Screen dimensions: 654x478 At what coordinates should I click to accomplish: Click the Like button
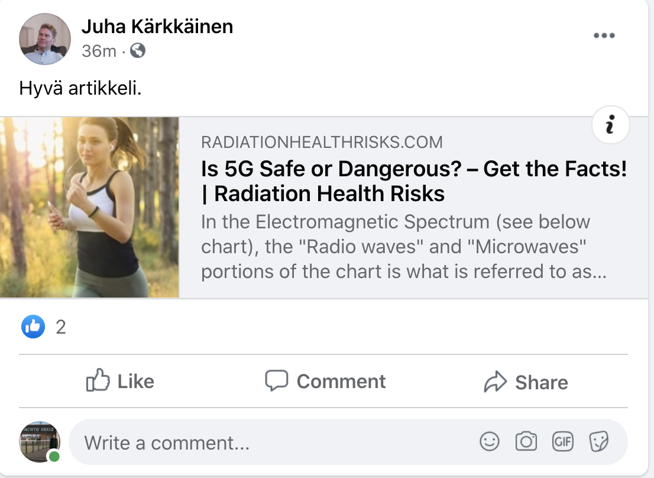pos(120,381)
